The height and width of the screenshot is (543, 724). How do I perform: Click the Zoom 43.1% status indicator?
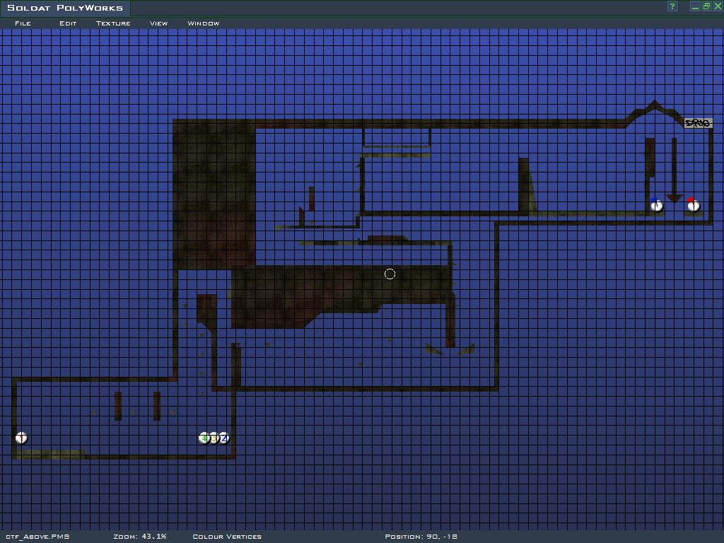coord(139,537)
